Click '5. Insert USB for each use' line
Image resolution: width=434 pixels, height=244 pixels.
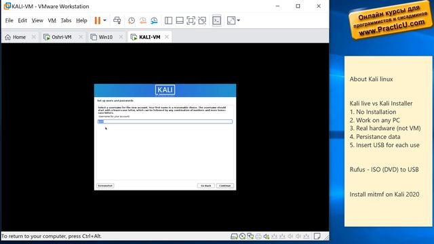[x=384, y=145]
